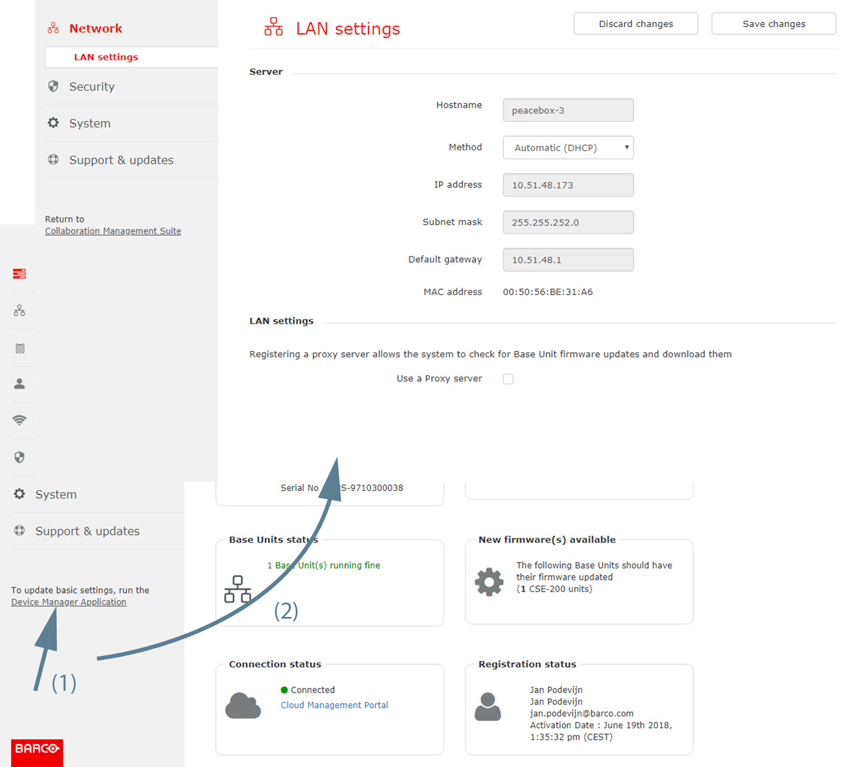The image size is (855, 767).
Task: Click the network icon in Base Units status card
Action: coord(237,589)
